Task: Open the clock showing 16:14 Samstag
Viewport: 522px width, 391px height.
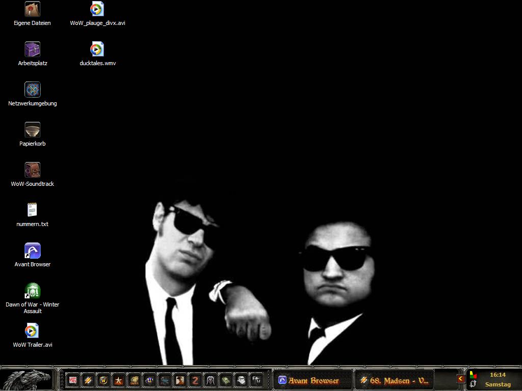Action: (x=498, y=380)
